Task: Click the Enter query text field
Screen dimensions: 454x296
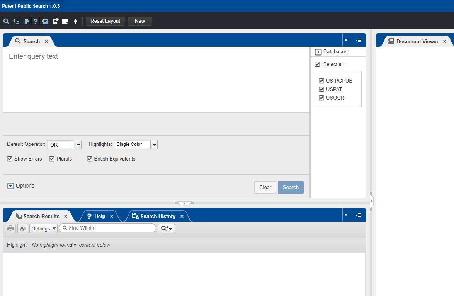Action: pos(156,79)
